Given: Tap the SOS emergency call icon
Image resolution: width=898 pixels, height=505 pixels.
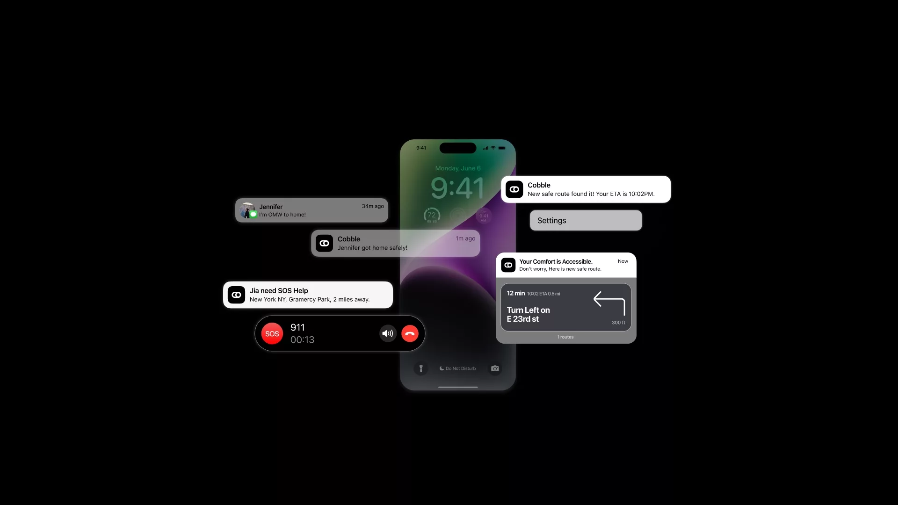Looking at the screenshot, I should (x=271, y=333).
